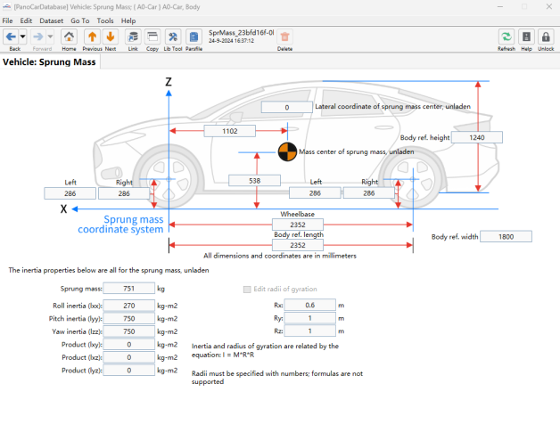Click the Wheelbase 2352 field
This screenshot has height=433, width=560.
click(298, 225)
